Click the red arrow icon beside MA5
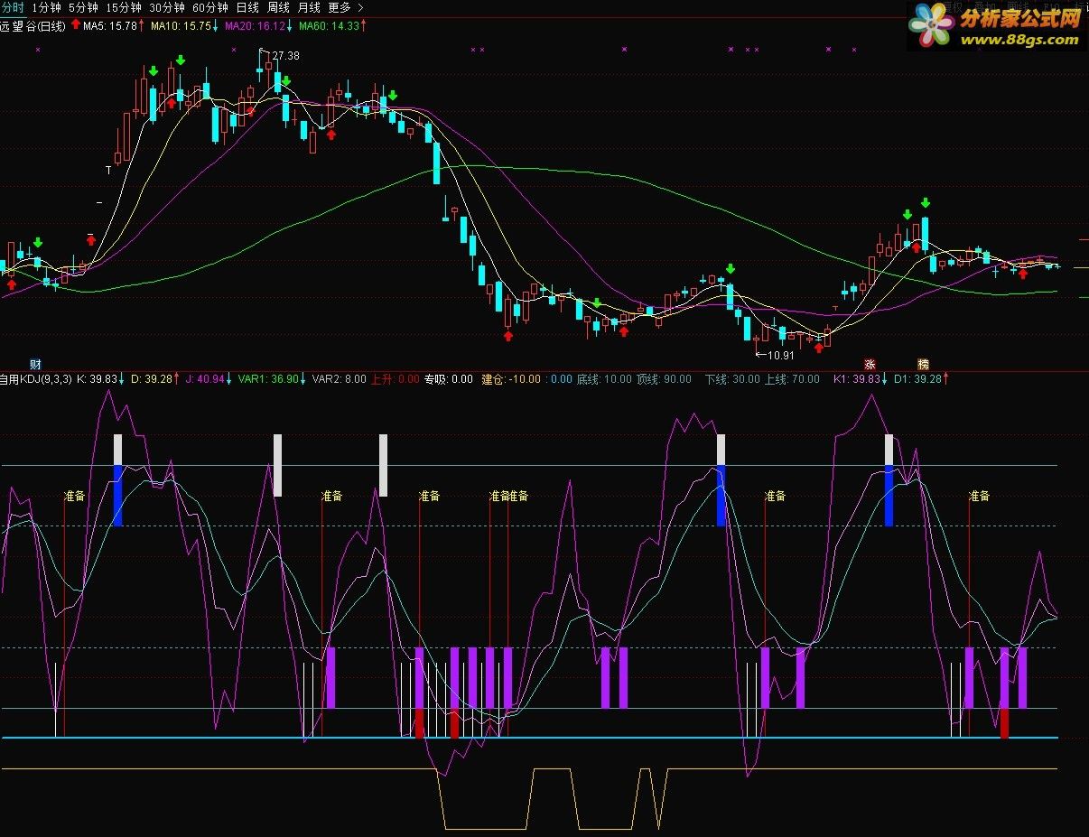Screen dimensions: 1089x837 [75, 25]
